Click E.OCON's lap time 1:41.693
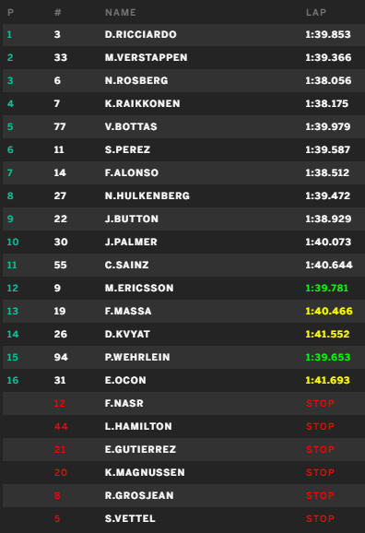365x533 pixels. pyautogui.click(x=327, y=380)
